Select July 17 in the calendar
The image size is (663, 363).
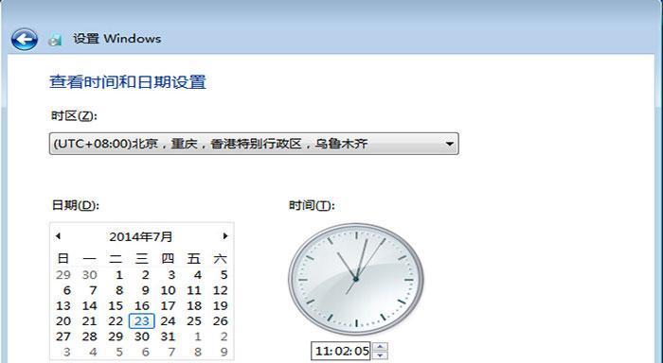tap(168, 305)
